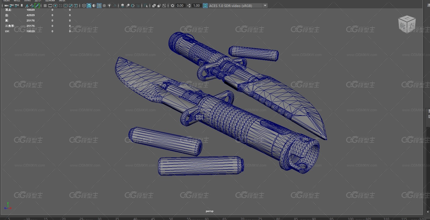
Task: Click the XYZ axis gizmo in the viewport
Action: click(8, 206)
